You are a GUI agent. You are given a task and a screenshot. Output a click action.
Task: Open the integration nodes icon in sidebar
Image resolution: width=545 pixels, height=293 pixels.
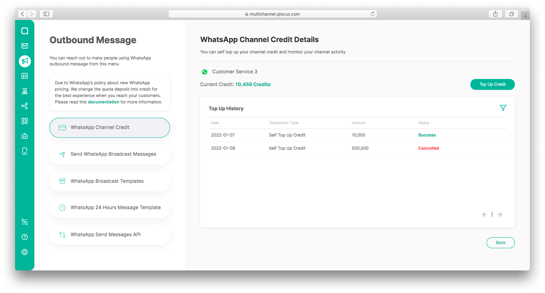(x=24, y=106)
